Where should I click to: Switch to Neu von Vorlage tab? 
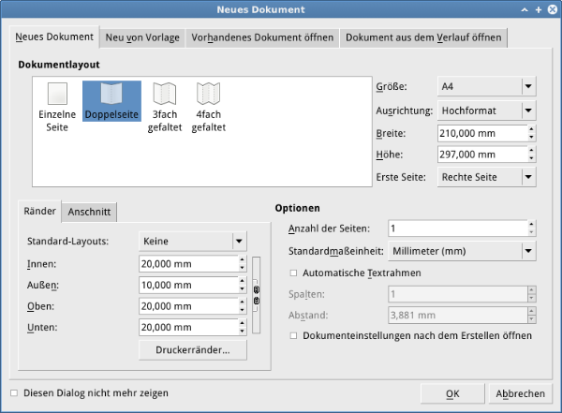pyautogui.click(x=141, y=38)
